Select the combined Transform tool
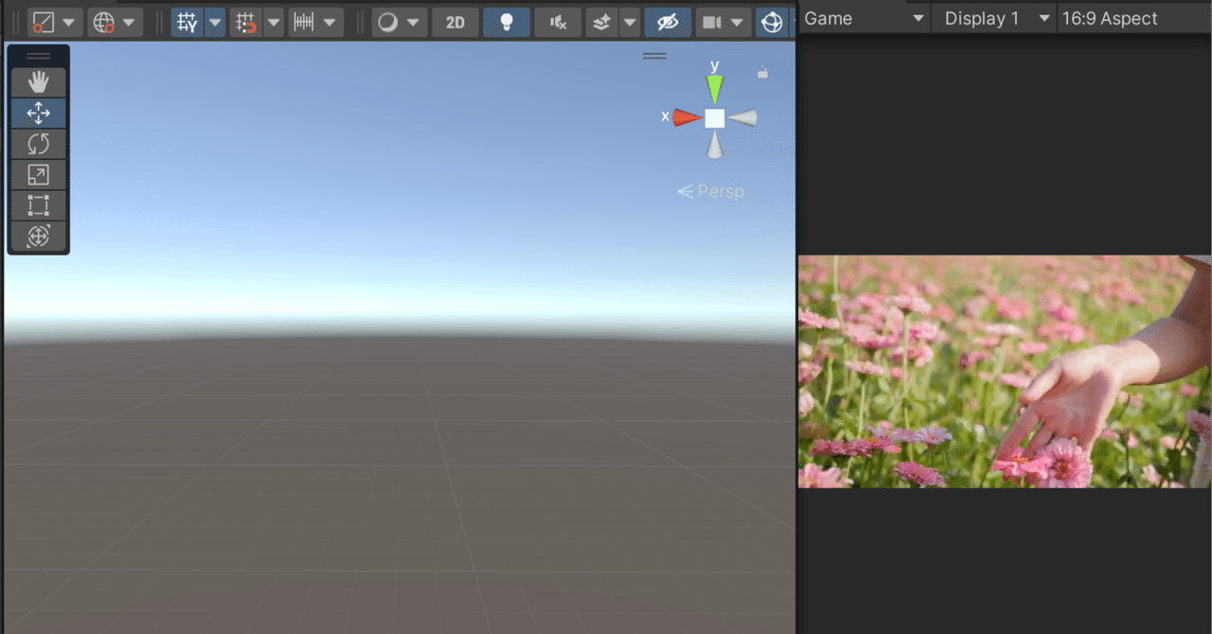 [x=38, y=237]
